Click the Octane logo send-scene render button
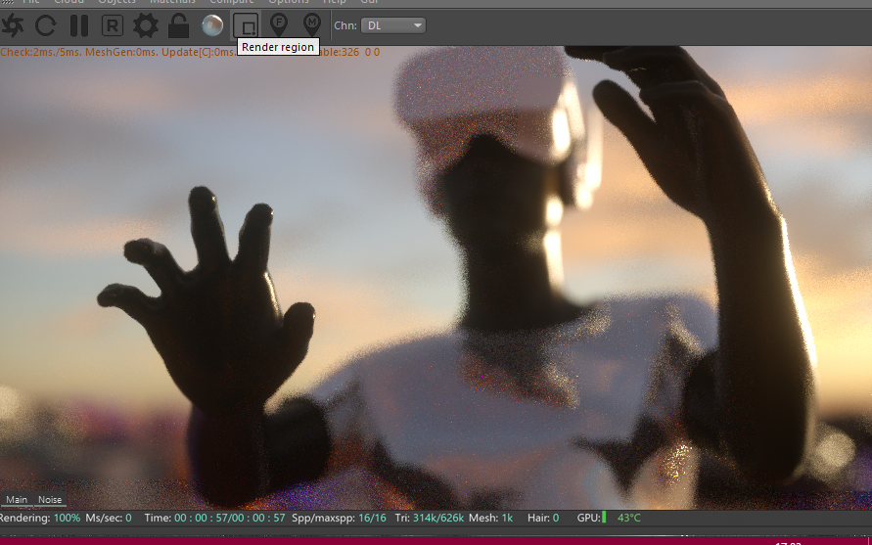The image size is (872, 545). point(13,25)
